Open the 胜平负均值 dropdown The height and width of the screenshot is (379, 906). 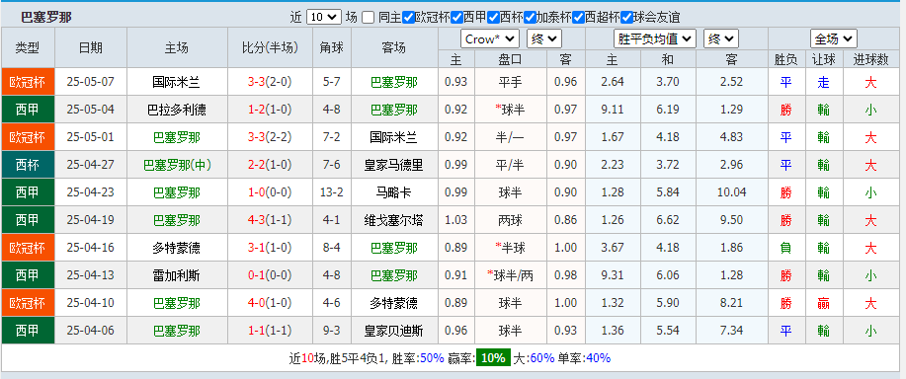[655, 39]
